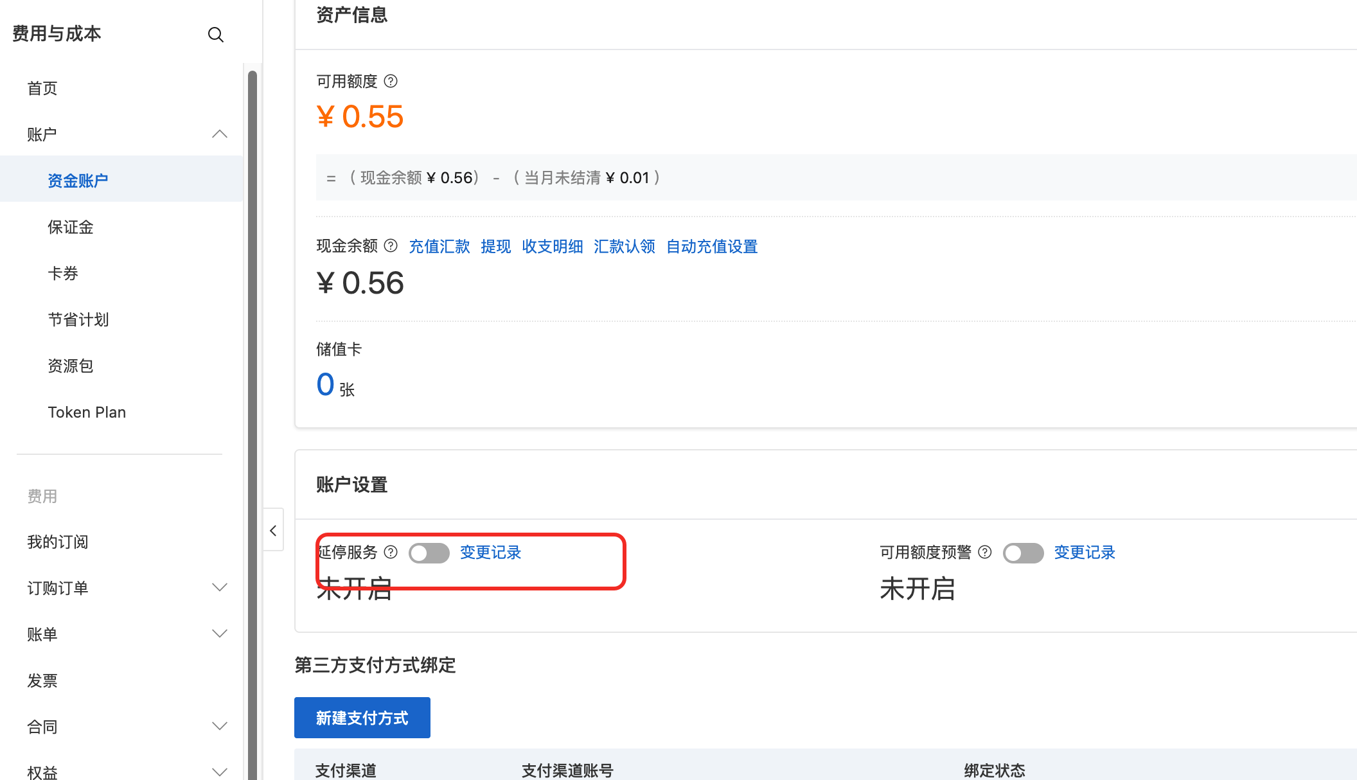Screen dimensions: 1357x780
Task: Collapse the sidebar with the arrow handle
Action: coord(273,530)
